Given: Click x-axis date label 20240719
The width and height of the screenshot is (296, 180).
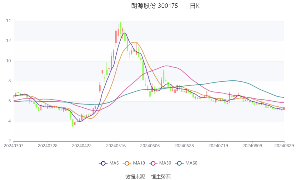Looking at the screenshot, I should click(218, 146).
